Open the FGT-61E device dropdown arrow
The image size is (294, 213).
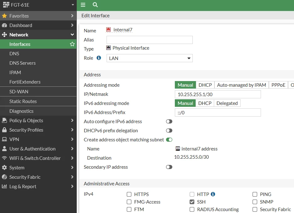point(73,5)
